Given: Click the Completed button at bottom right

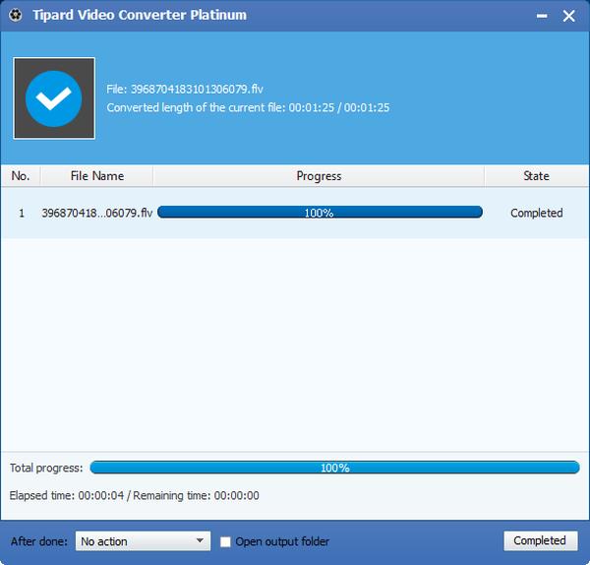Looking at the screenshot, I should coord(540,541).
